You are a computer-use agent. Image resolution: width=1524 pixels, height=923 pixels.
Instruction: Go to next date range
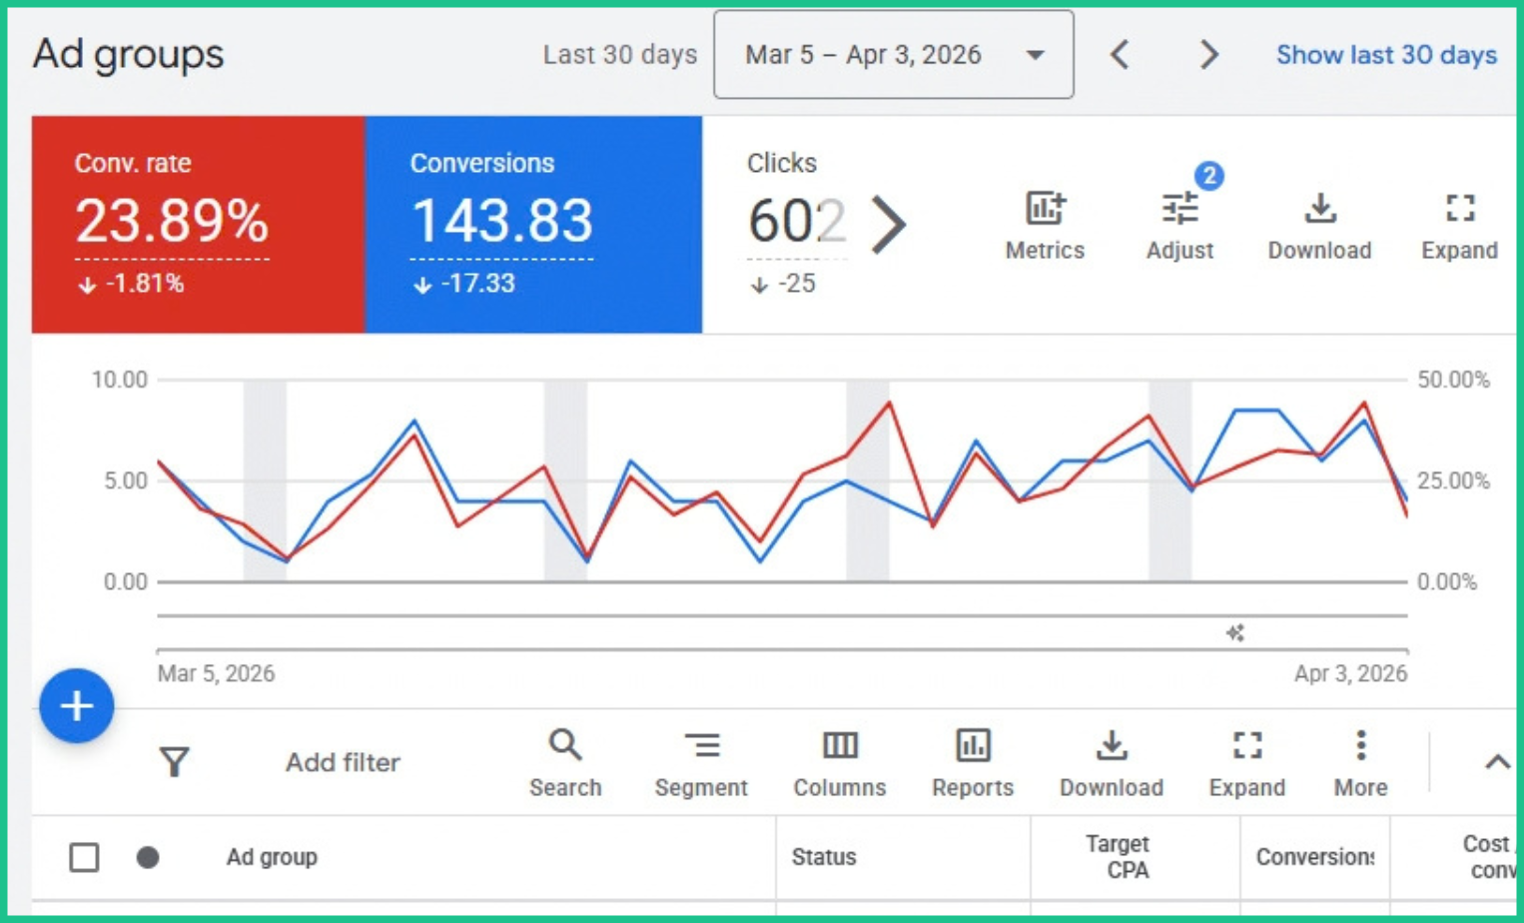1208,55
